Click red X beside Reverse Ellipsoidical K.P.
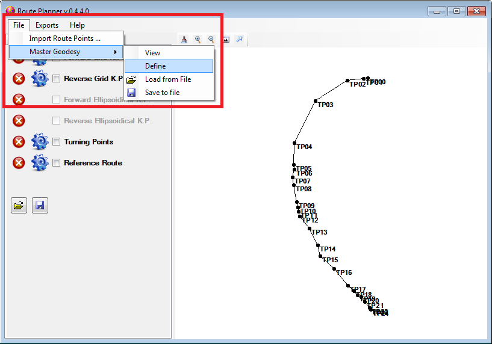The height and width of the screenshot is (344, 492). (x=19, y=121)
